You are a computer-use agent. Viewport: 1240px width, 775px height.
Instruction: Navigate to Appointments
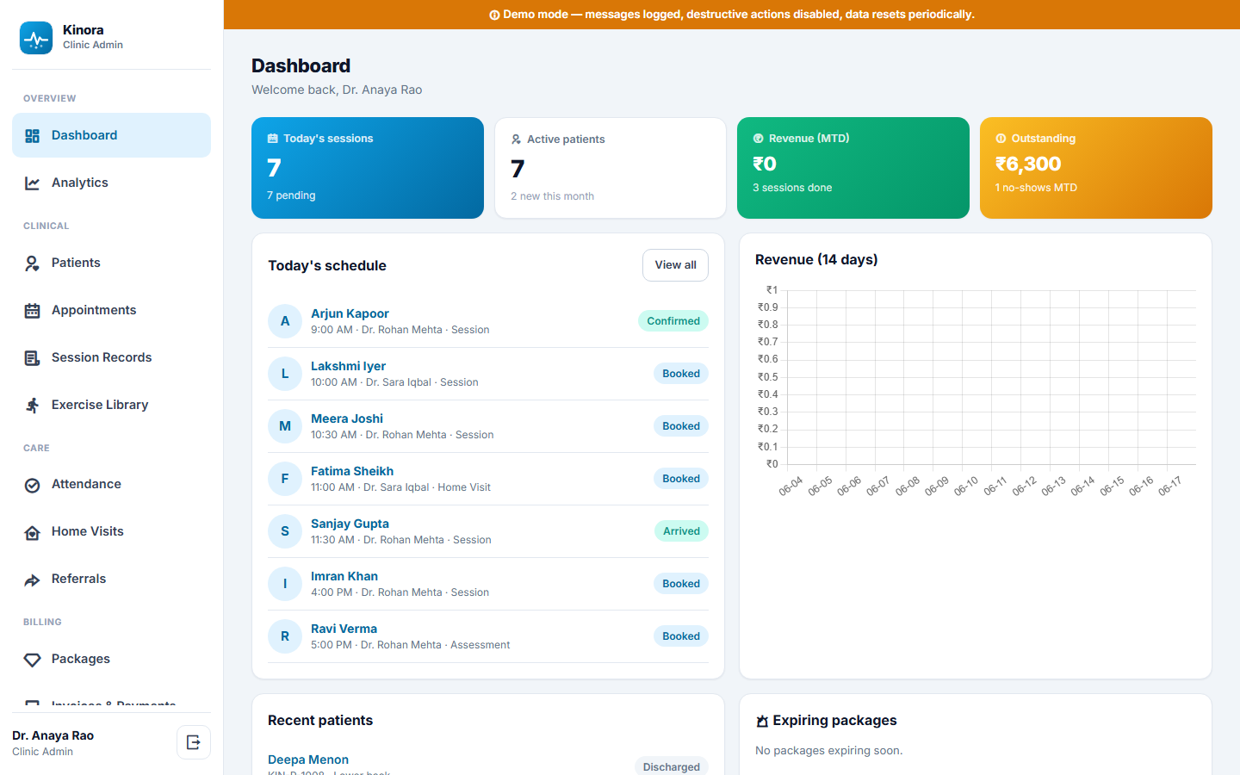(x=111, y=310)
